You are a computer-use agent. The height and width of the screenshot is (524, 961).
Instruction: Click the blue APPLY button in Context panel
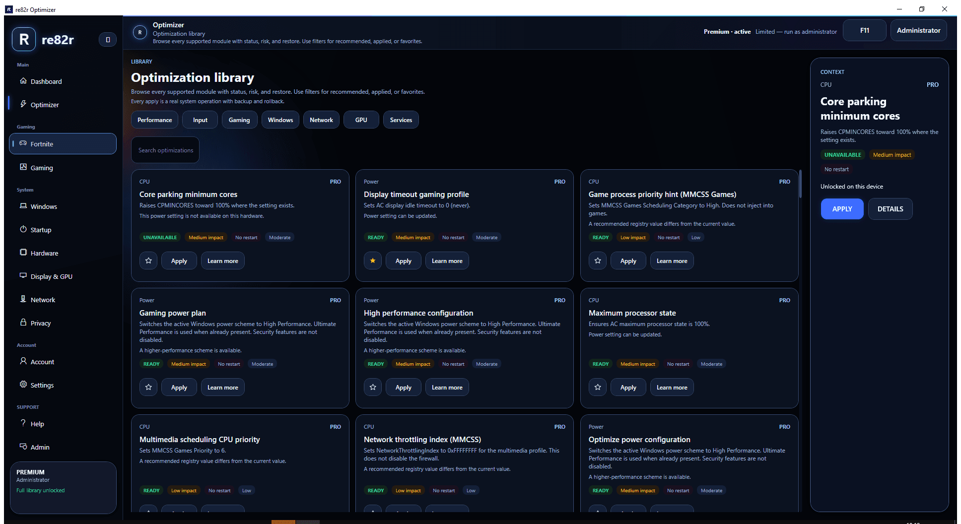coord(842,209)
